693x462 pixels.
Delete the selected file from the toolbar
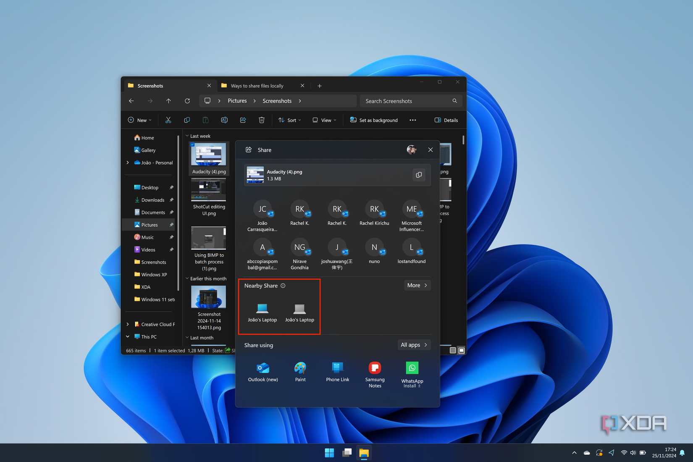(x=262, y=120)
